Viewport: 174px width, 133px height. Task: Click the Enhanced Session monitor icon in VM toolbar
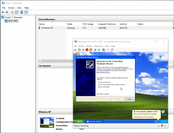pyautogui.click(x=112, y=50)
